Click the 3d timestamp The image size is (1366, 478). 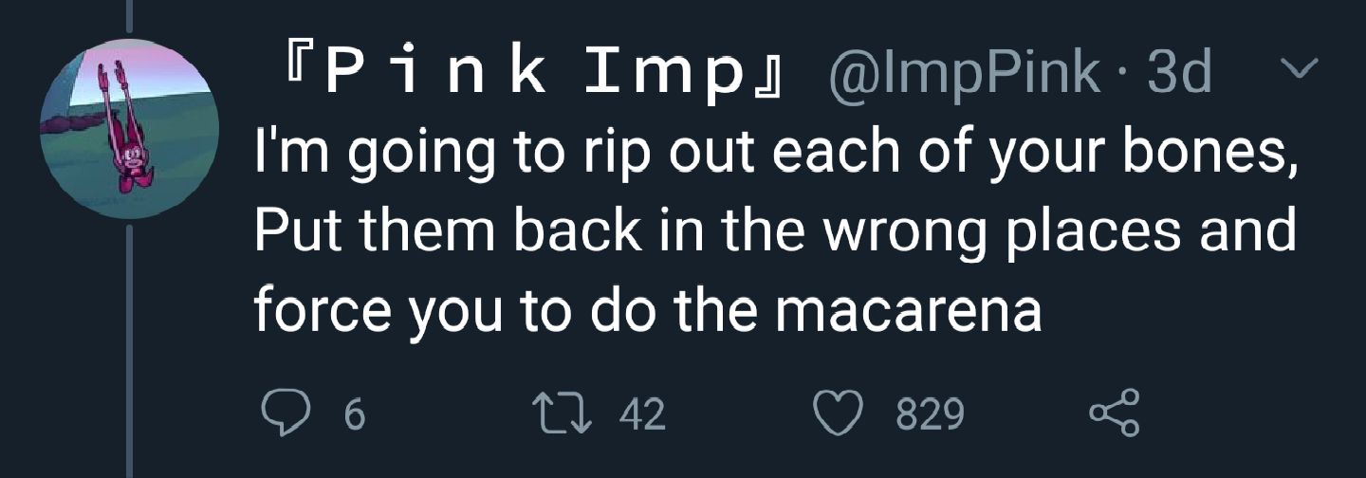[x=1178, y=74]
